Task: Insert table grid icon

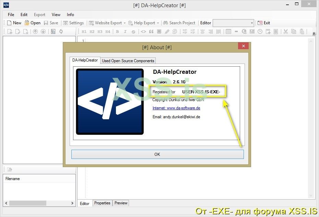Action: point(228,31)
